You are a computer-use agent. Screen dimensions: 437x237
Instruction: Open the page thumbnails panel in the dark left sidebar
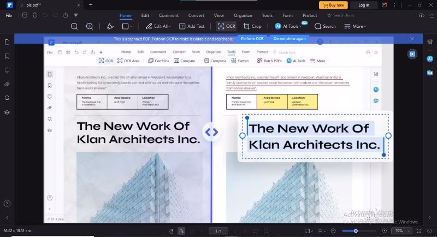click(7, 42)
